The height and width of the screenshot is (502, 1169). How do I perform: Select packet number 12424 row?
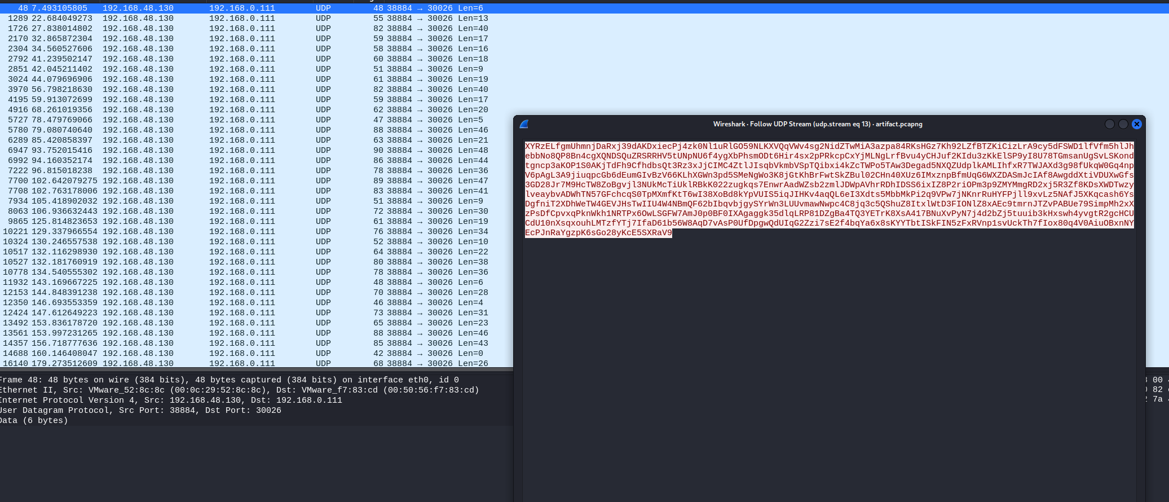[x=257, y=313]
